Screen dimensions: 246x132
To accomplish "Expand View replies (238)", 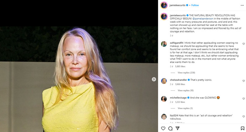I will [x=186, y=73].
